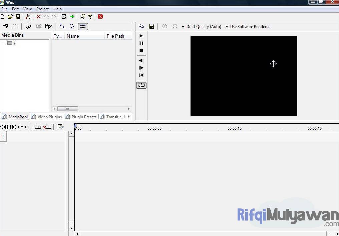The image size is (339, 236).
Task: Toggle loop playback in the preview panel
Action: click(x=141, y=85)
